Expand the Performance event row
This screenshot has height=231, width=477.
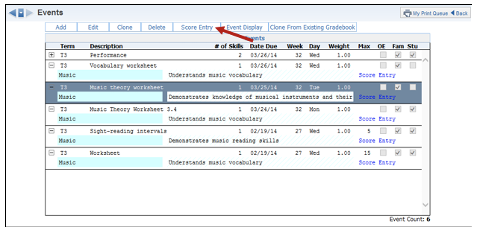point(51,55)
